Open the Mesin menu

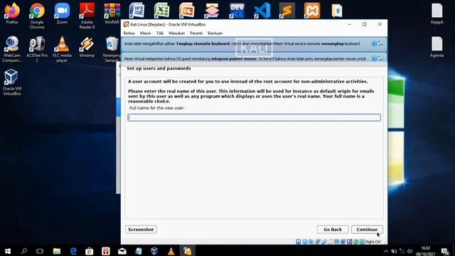[145, 33]
